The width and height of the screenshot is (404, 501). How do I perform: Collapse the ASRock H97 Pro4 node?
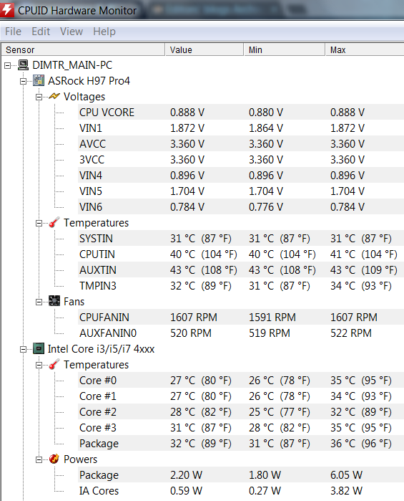[23, 81]
